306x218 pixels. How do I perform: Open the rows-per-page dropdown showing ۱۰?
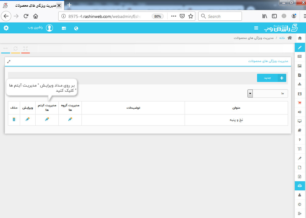coord(268,94)
